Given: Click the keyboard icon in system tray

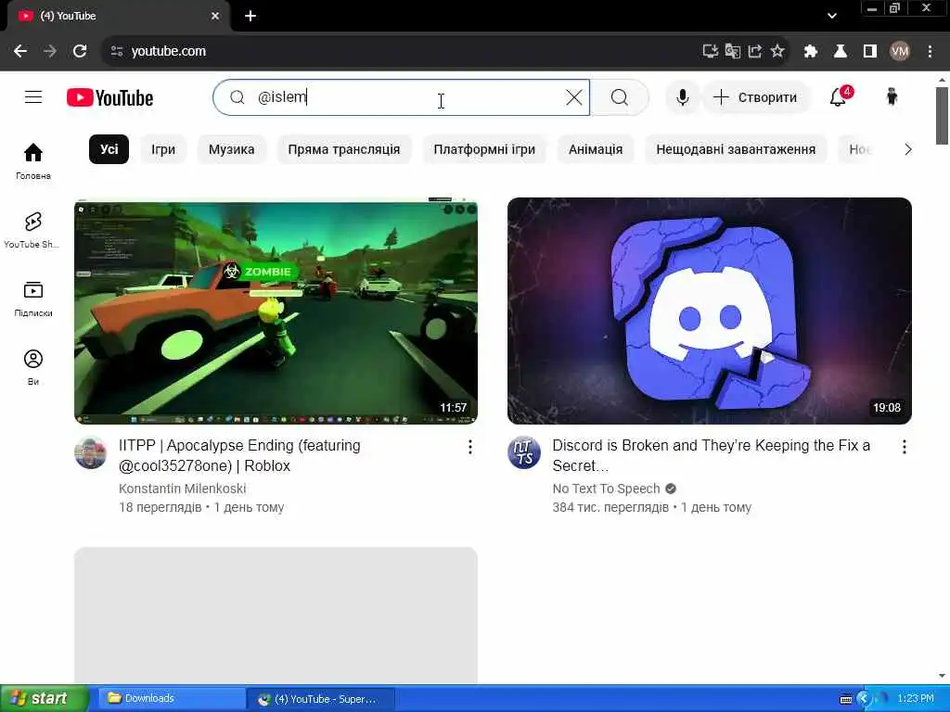Looking at the screenshot, I should click(846, 699).
